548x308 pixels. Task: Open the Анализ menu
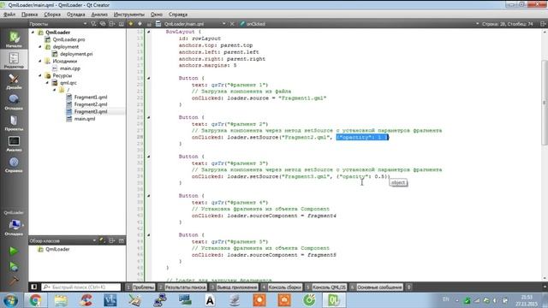tap(99, 15)
